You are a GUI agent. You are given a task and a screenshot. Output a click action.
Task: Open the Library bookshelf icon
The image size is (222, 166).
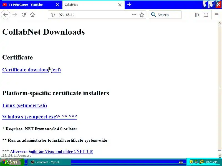pos(197,15)
